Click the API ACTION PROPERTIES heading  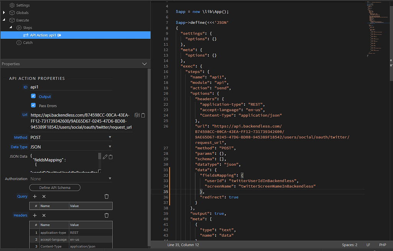coord(37,78)
